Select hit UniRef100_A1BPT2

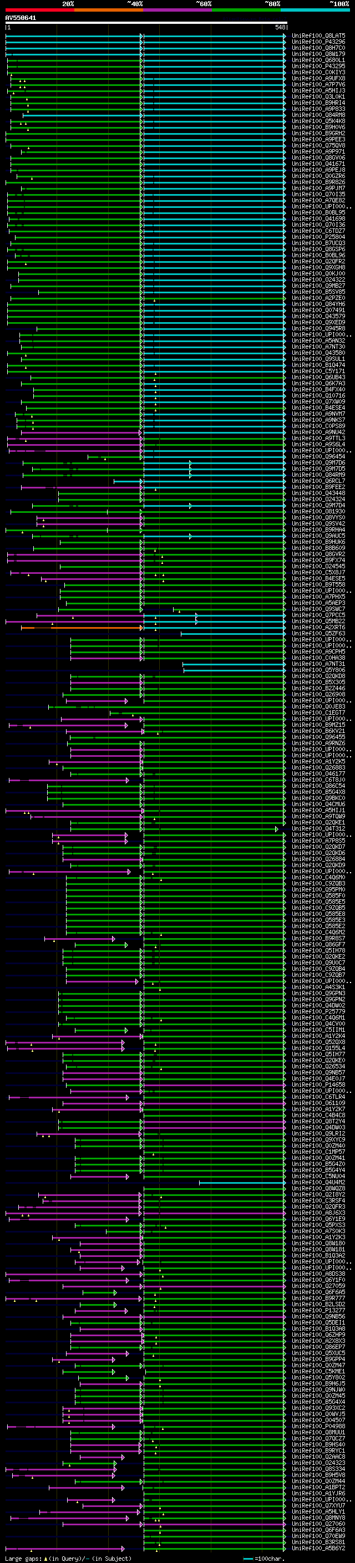click(318, 1488)
